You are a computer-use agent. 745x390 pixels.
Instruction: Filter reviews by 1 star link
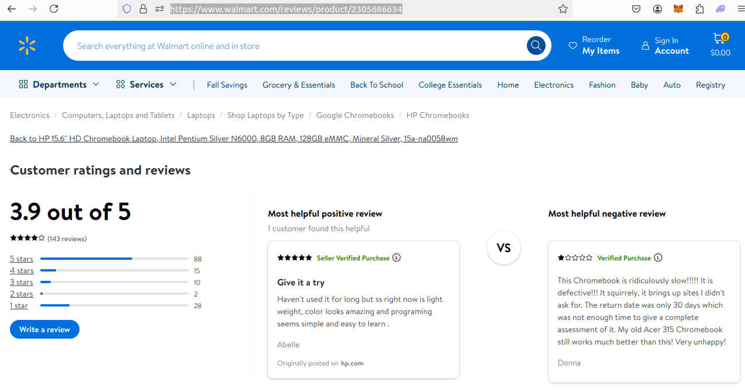[x=19, y=305]
